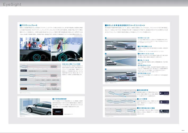
Task: Open the photo of pedestrians crossing ahead
Action: click(x=67, y=49)
